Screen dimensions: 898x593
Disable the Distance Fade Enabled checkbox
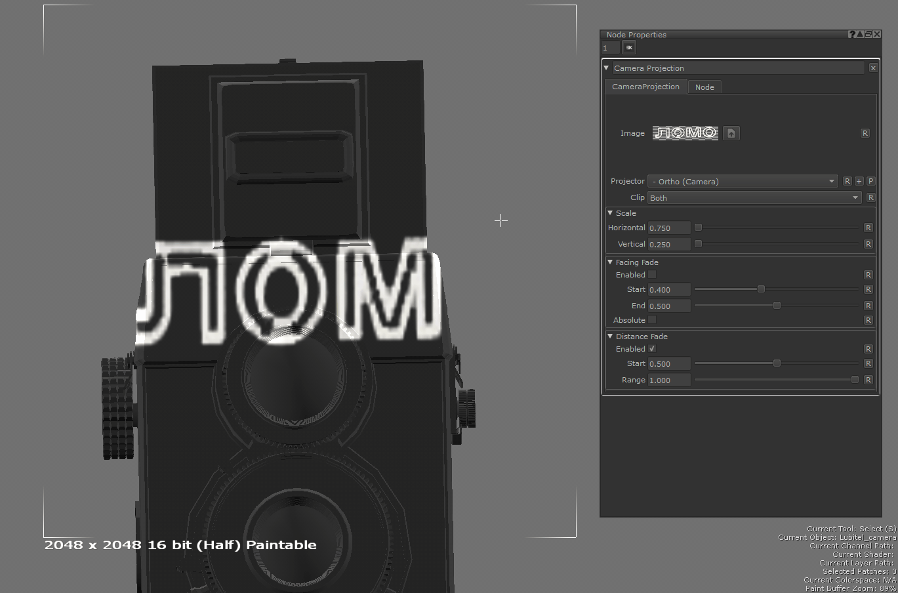652,349
